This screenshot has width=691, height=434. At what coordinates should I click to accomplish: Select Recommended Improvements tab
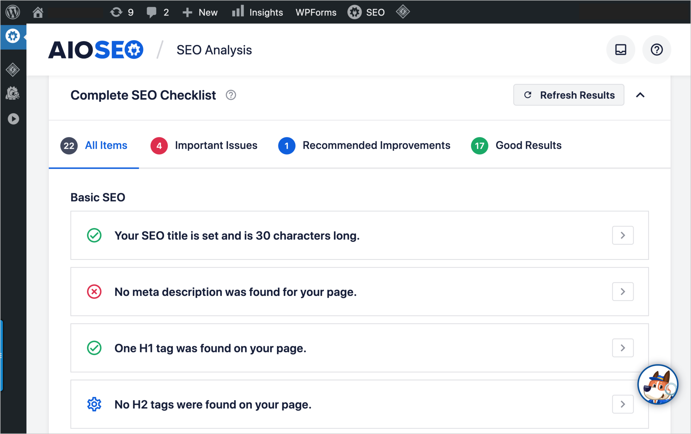coord(364,145)
